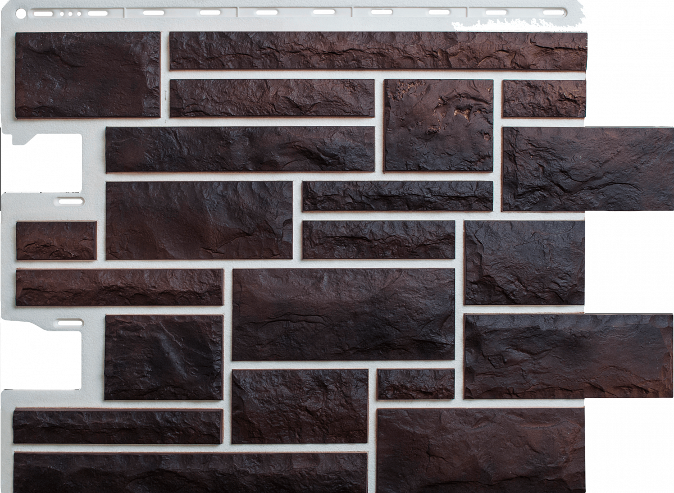Select the longest stone along the top row
Image resolution: width=674 pixels, height=493 pixels.
378,51
